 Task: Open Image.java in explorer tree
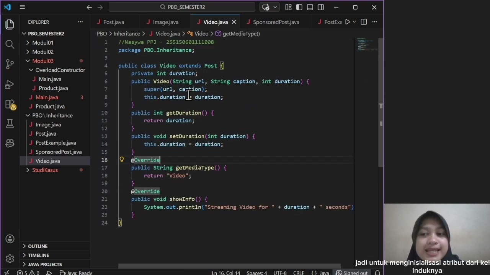48,125
